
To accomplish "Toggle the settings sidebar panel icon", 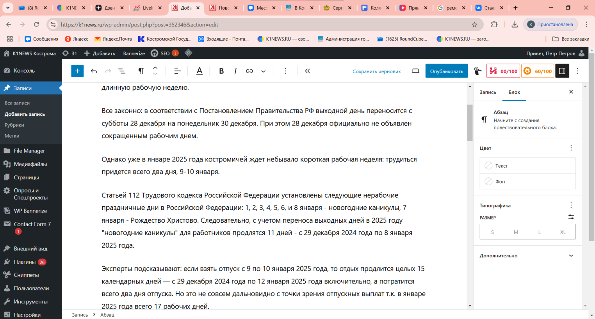I will pyautogui.click(x=562, y=71).
